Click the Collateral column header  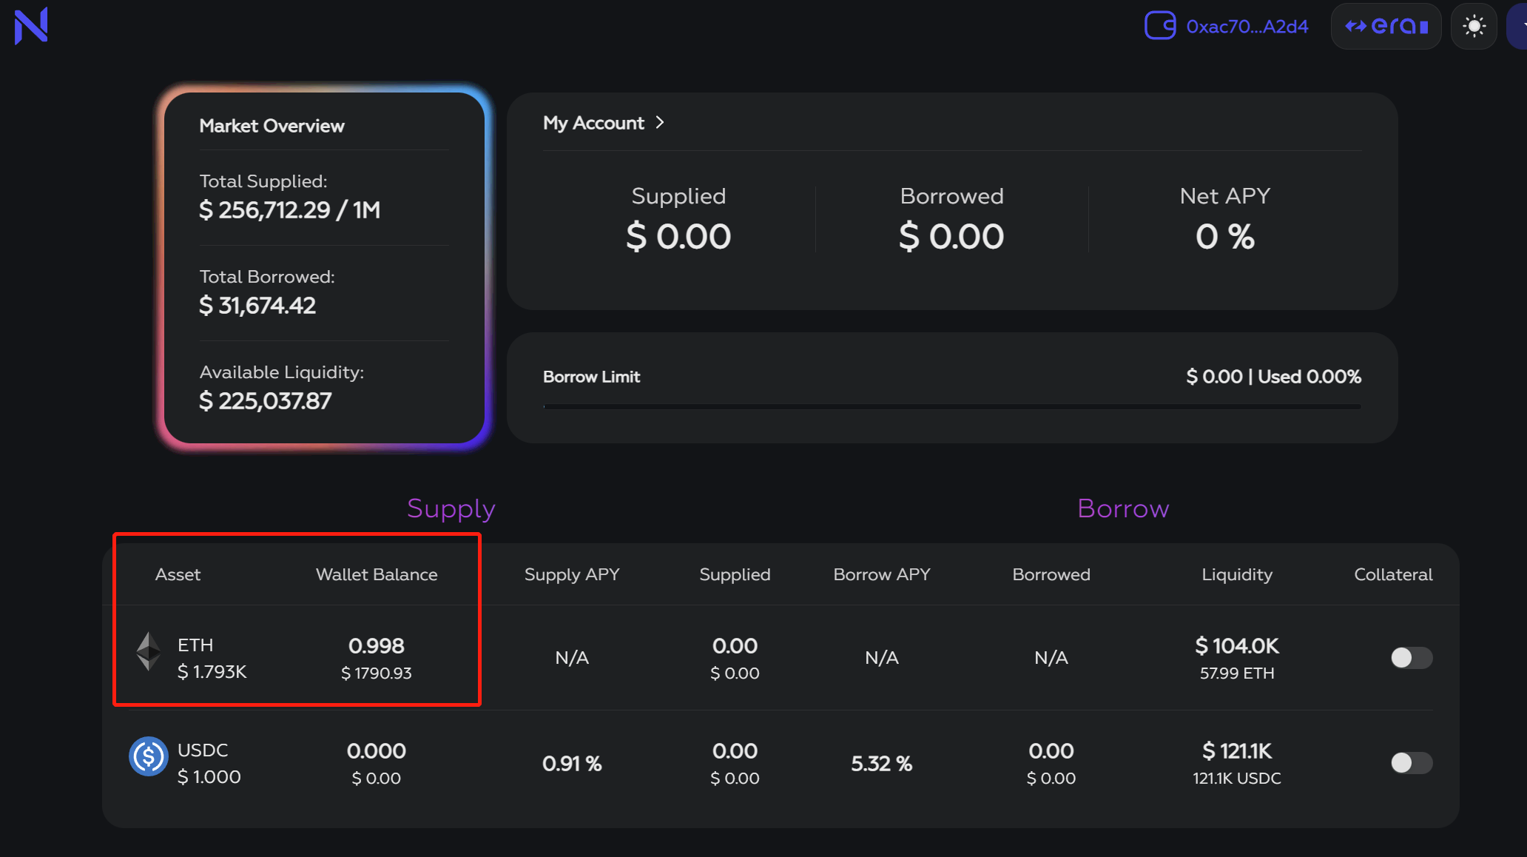1393,574
